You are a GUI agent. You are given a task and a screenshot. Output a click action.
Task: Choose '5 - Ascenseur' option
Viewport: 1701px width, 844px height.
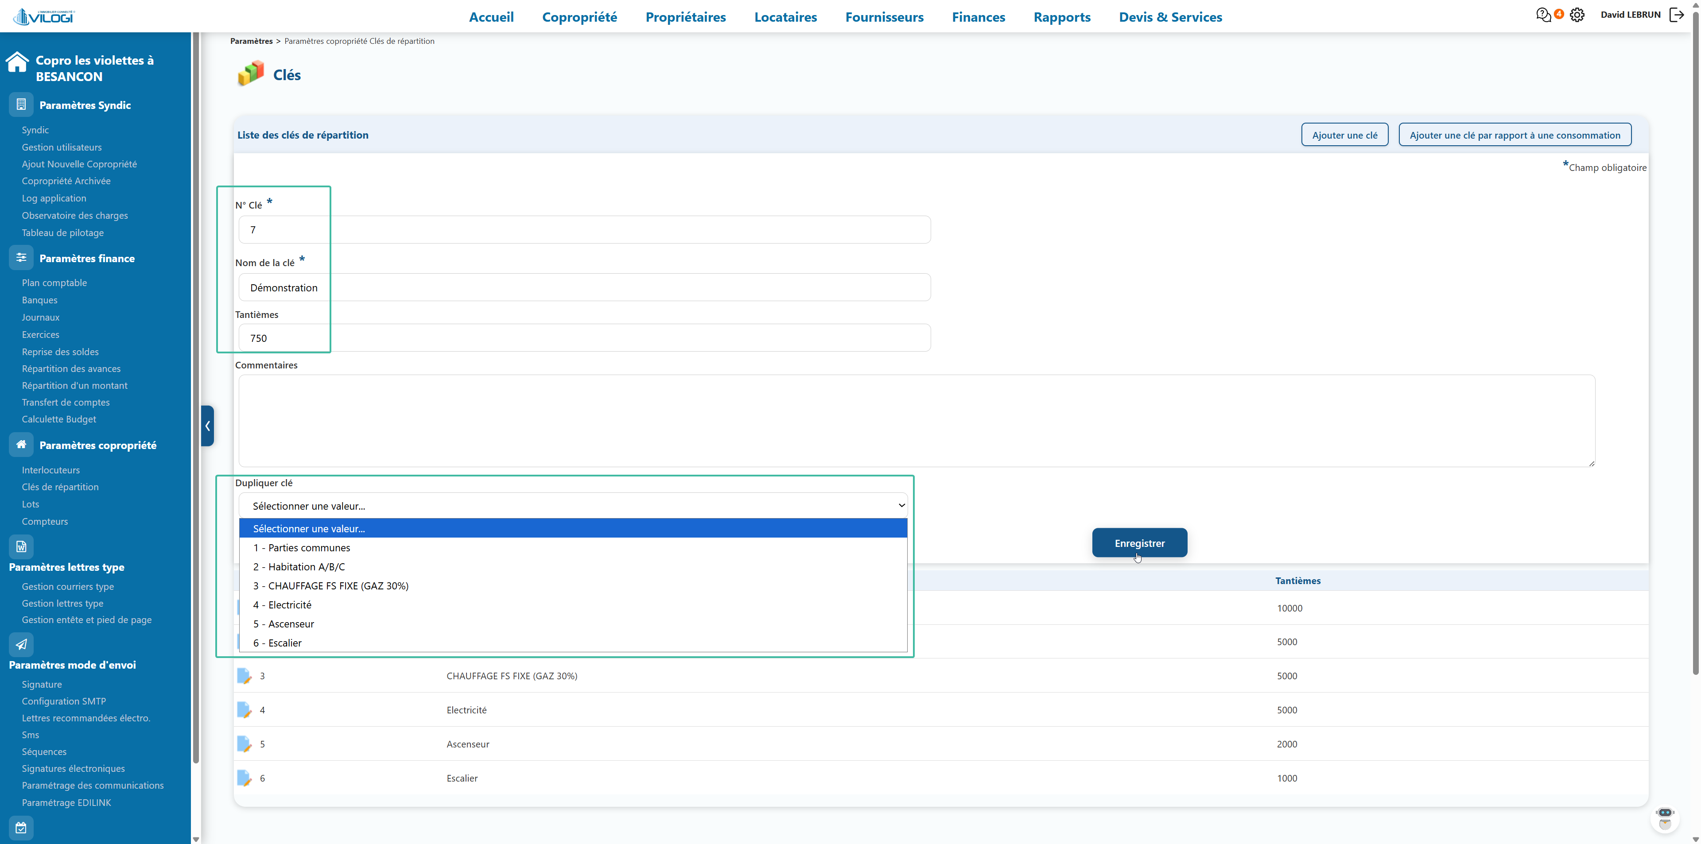572,623
